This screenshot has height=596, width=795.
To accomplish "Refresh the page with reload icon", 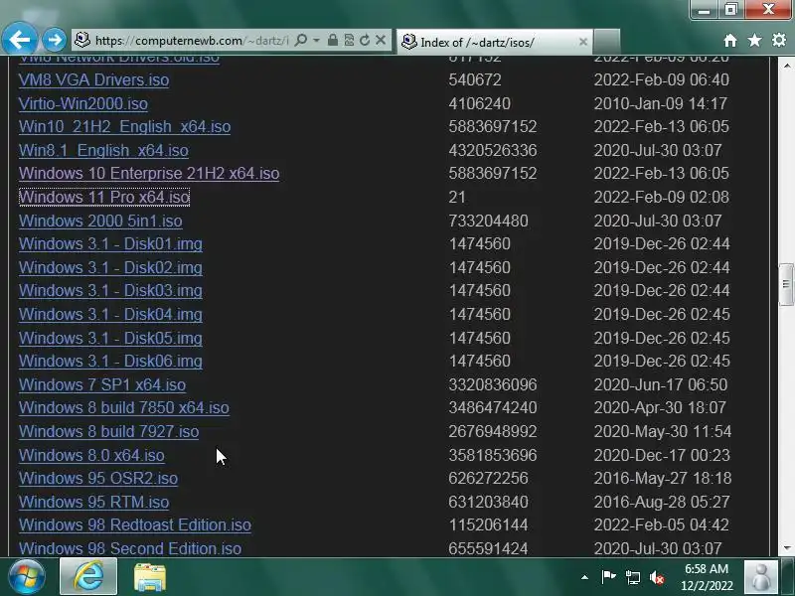I will [x=365, y=40].
